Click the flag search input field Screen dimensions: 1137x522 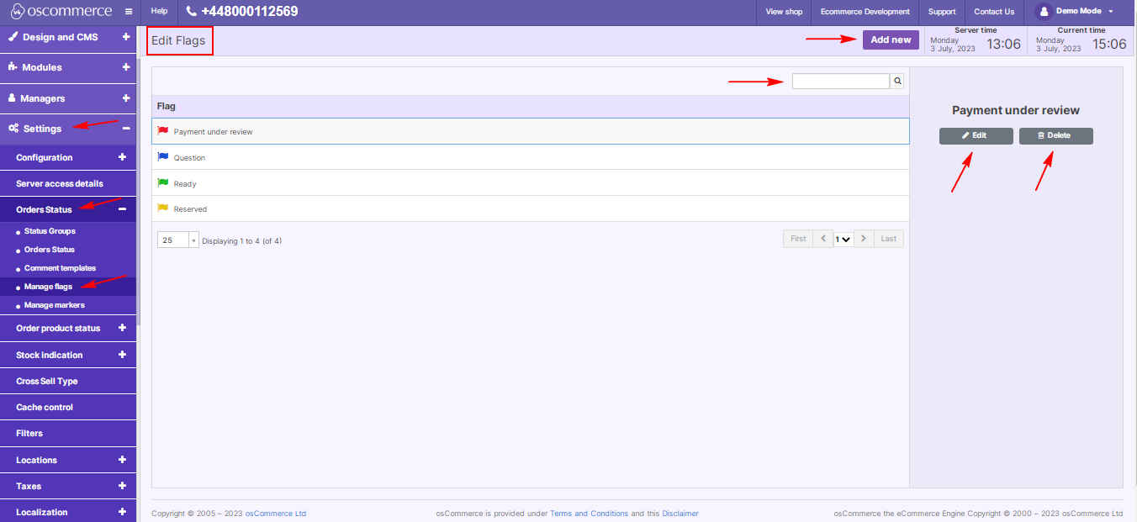point(841,81)
